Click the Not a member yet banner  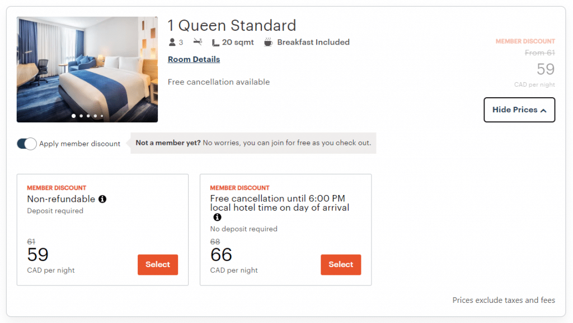click(x=253, y=143)
